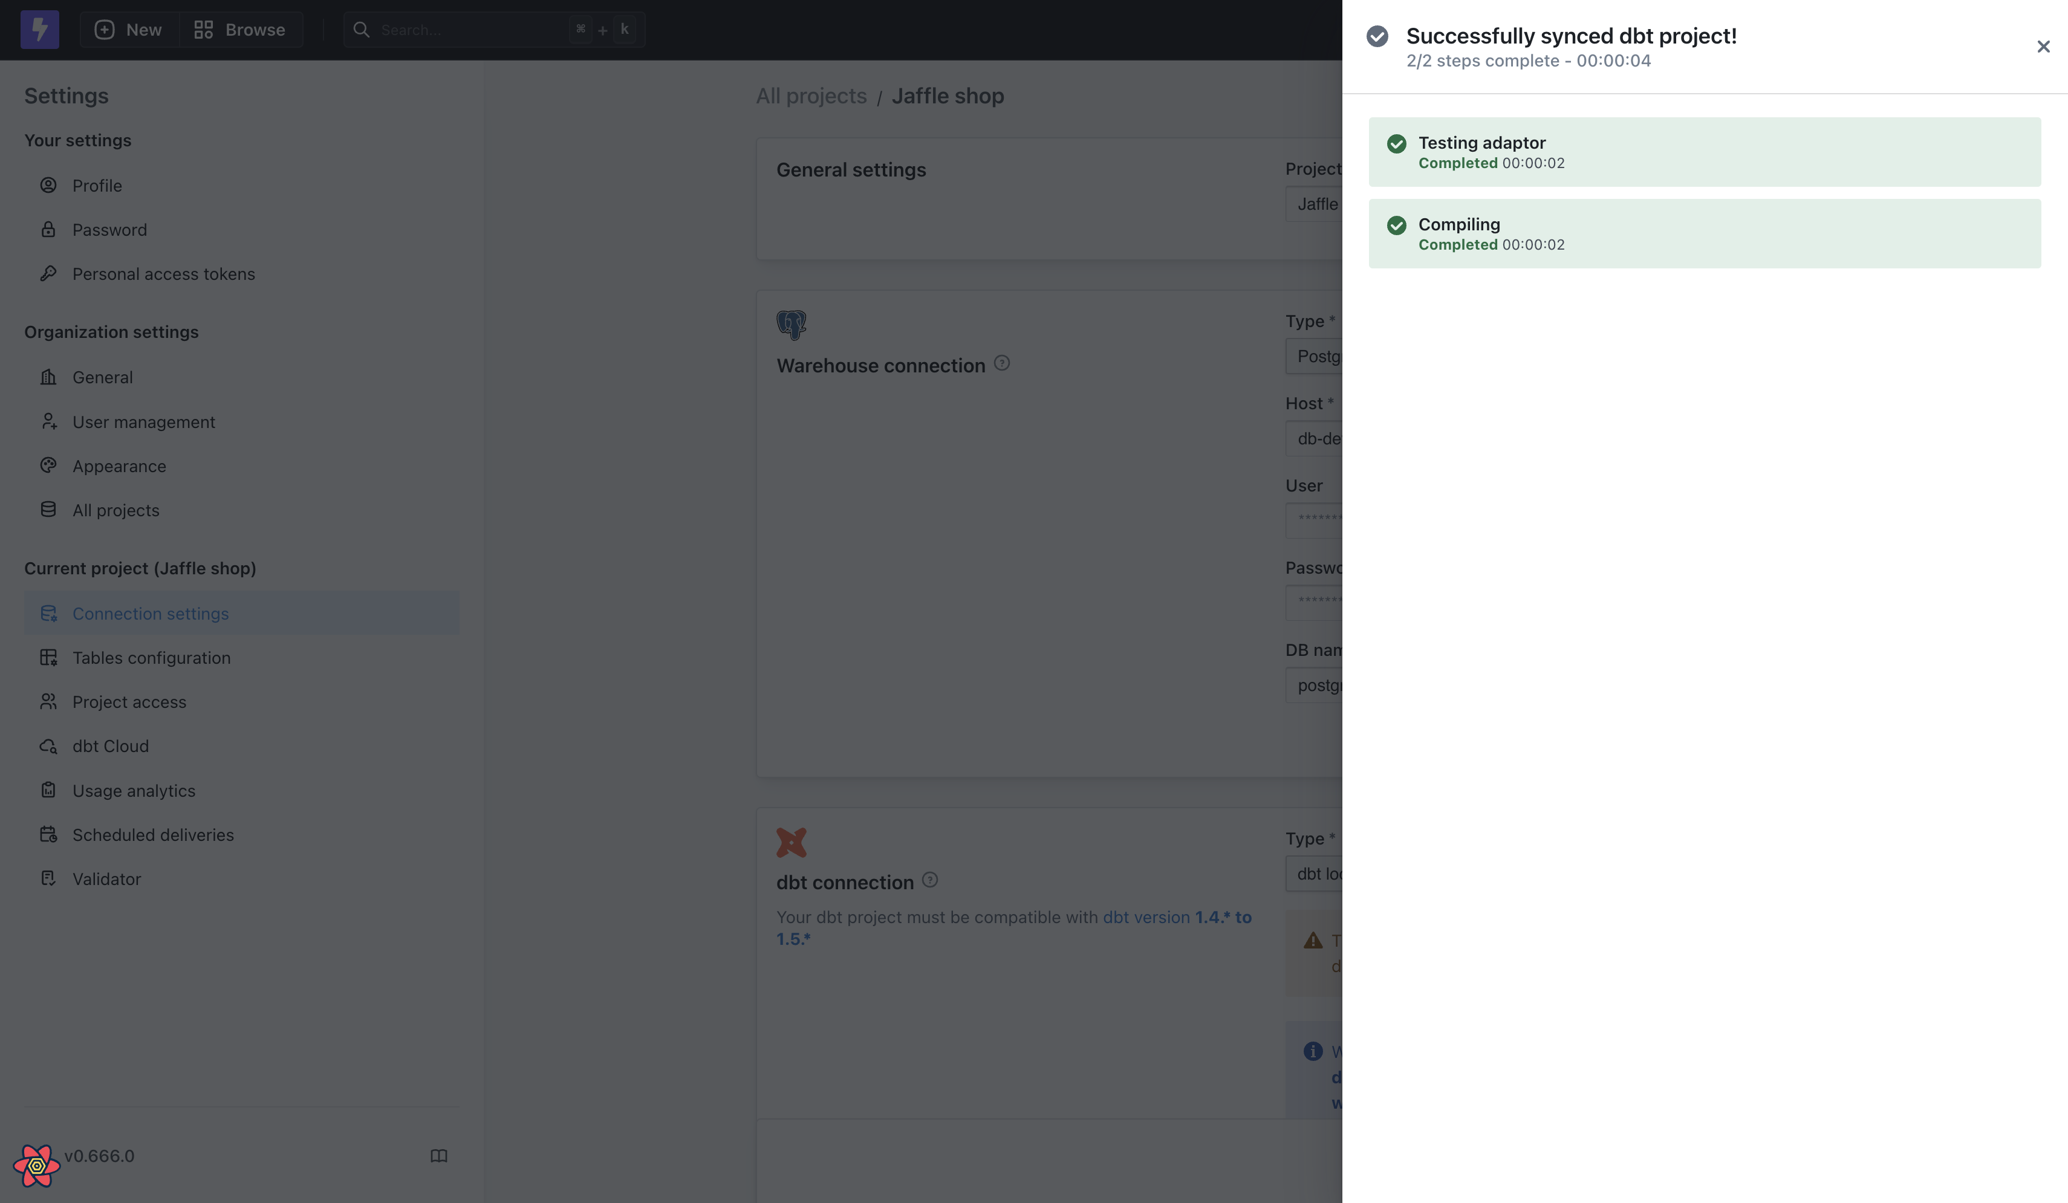This screenshot has width=2068, height=1203.
Task: Open the Warehouse connection help icon
Action: point(1002,363)
